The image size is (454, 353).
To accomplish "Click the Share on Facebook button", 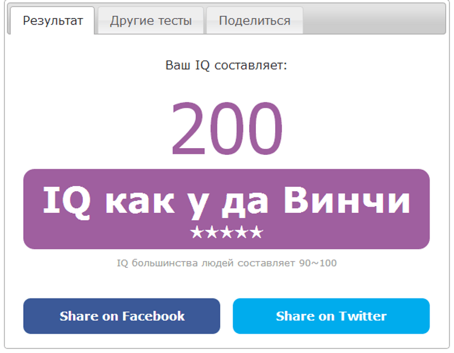I will [121, 316].
